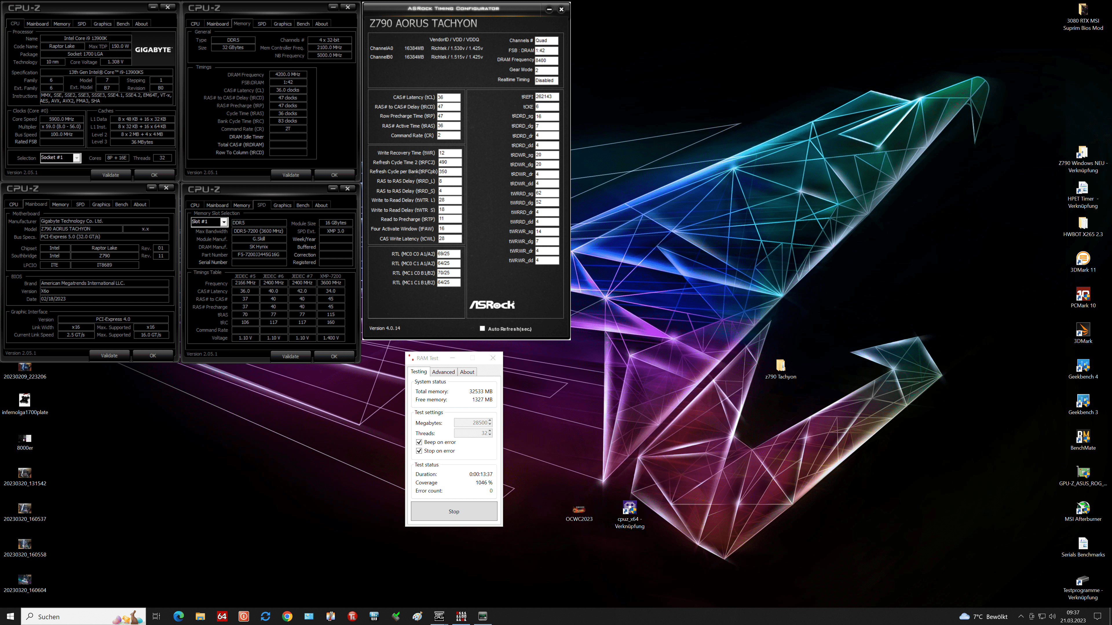
Task: Stop the running RAM Test
Action: 454,511
